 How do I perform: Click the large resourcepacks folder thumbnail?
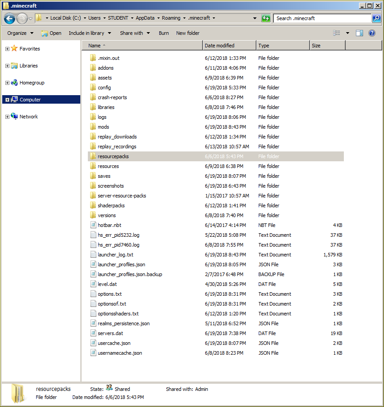(x=18, y=393)
